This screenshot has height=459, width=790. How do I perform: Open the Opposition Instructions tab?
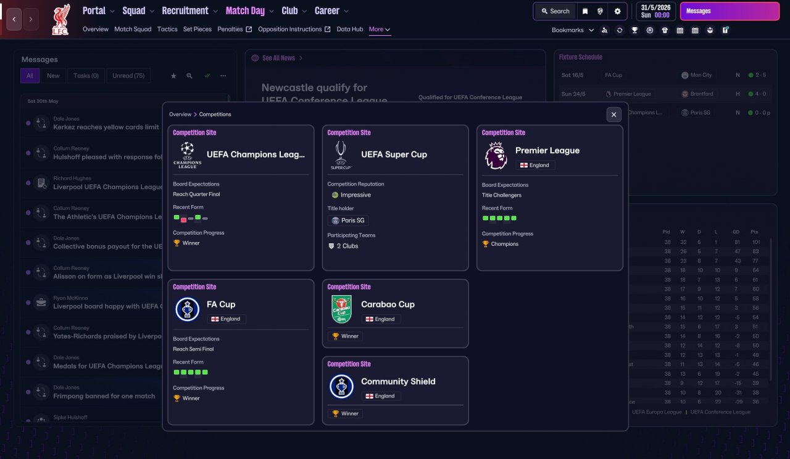[294, 30]
